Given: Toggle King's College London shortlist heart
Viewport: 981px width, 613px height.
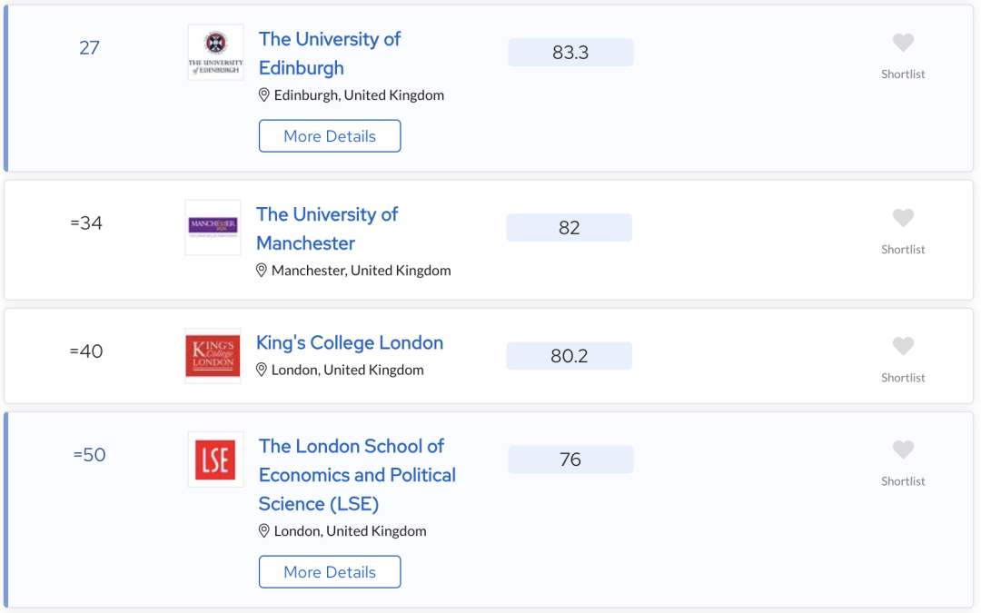Looking at the screenshot, I should point(903,346).
